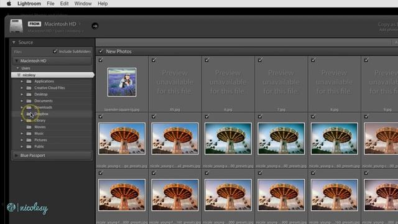Image resolution: width=398 pixels, height=224 pixels.
Task: Open the Edit menu
Action: tap(64, 4)
